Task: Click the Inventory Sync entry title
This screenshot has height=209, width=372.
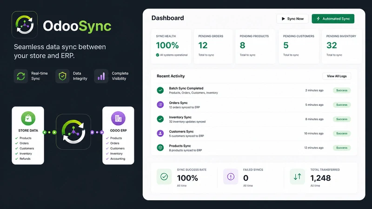Action: click(180, 117)
